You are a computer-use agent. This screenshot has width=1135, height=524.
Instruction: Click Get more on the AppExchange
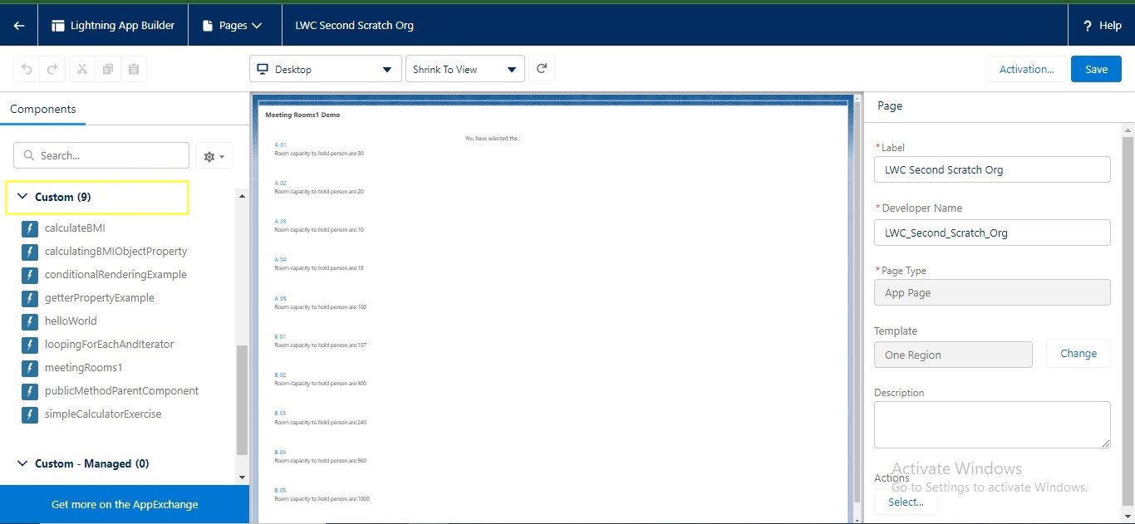pyautogui.click(x=125, y=504)
